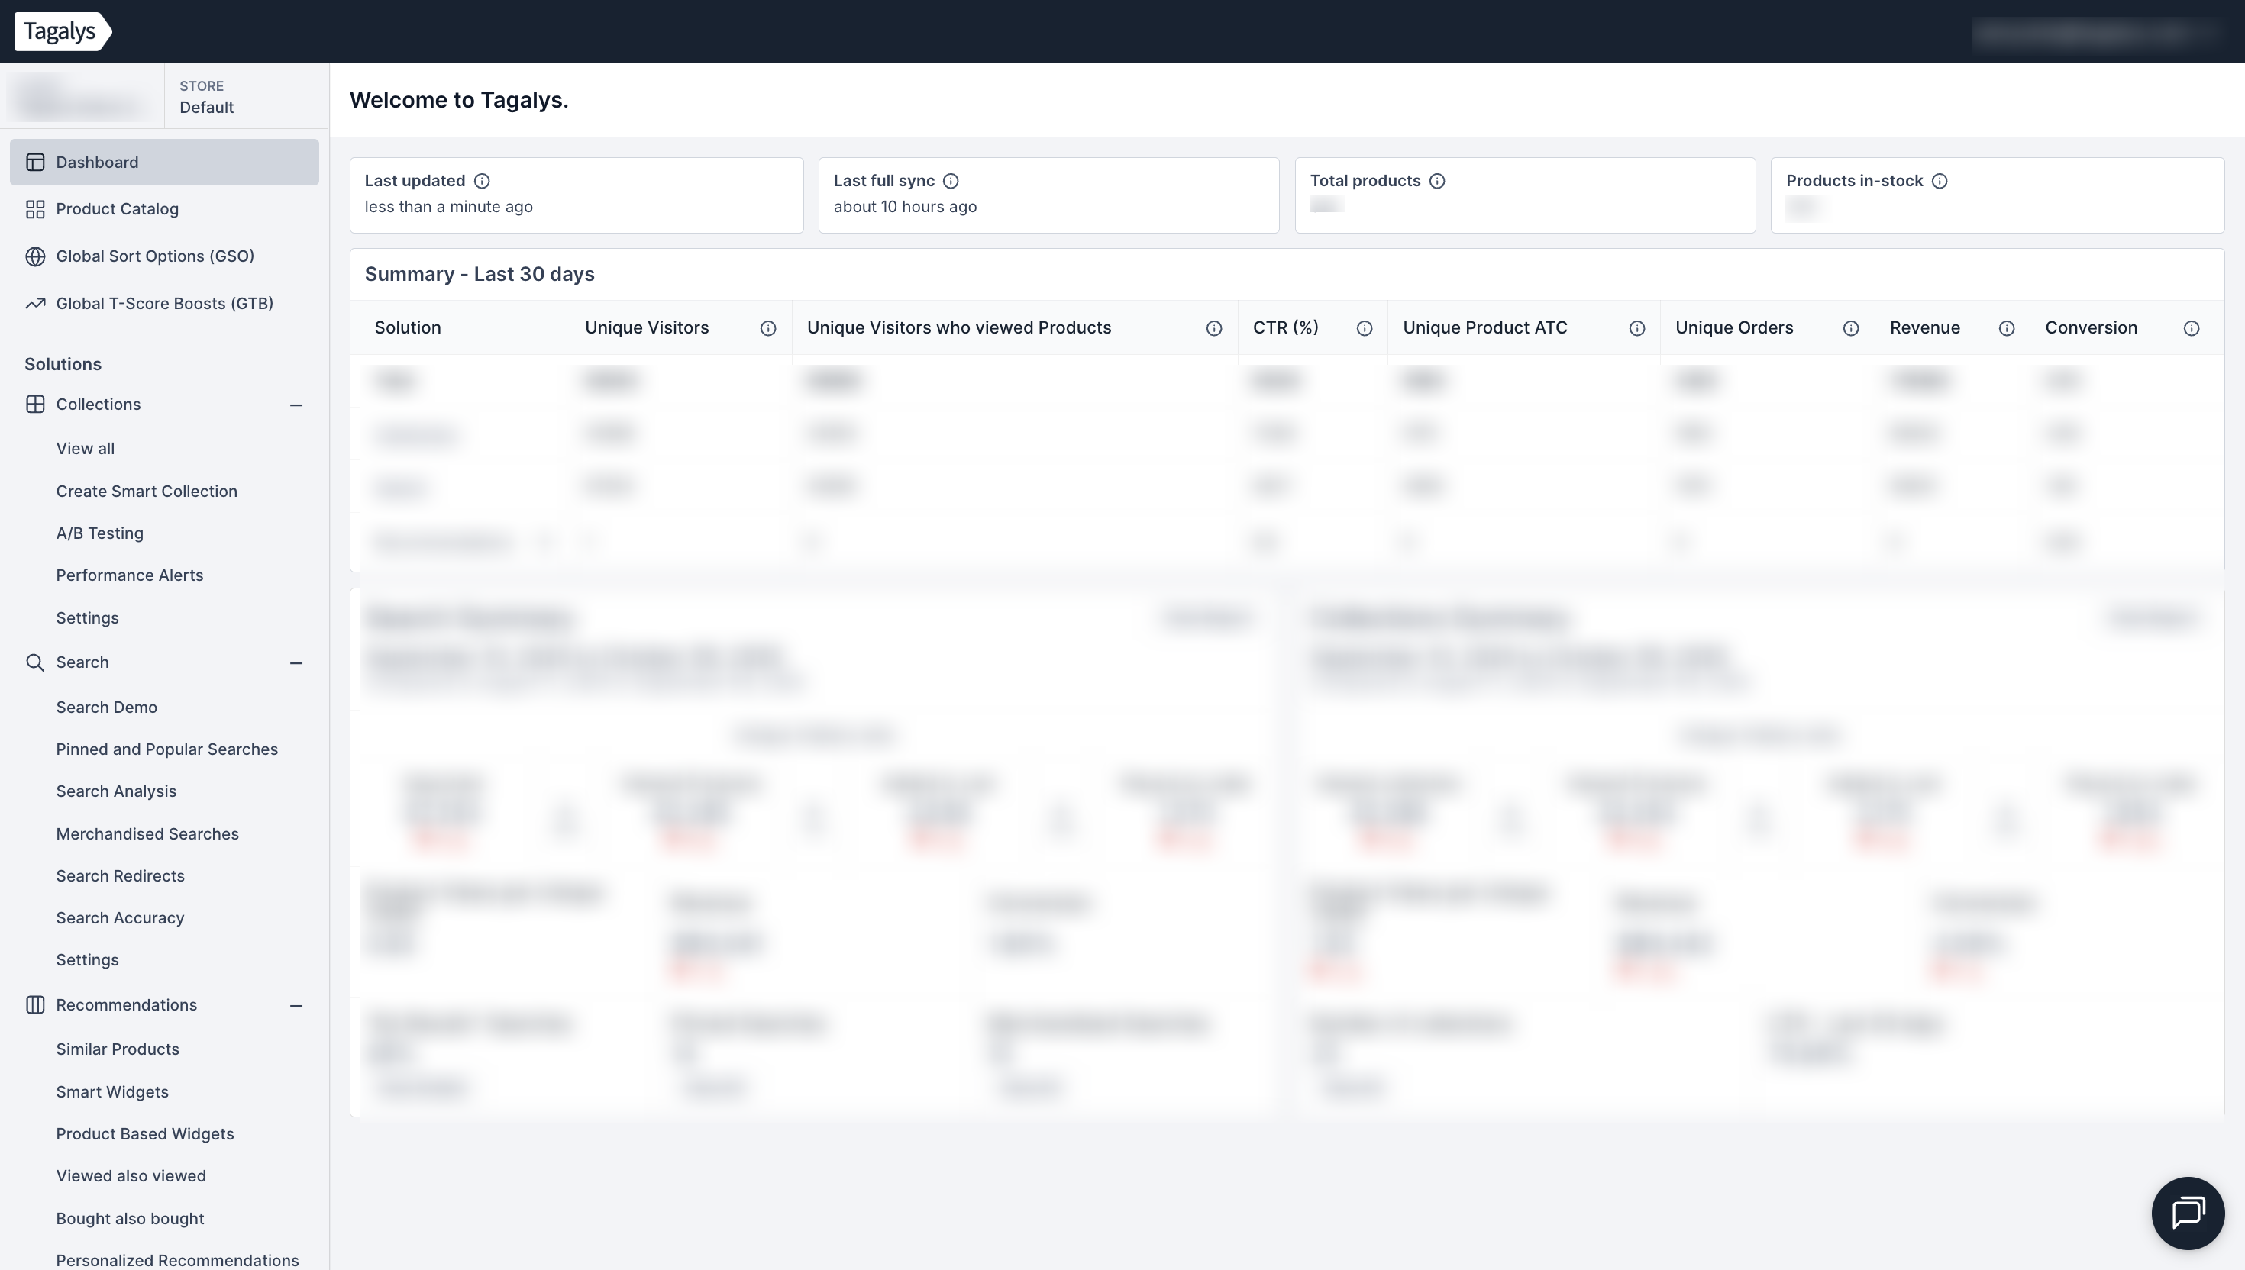This screenshot has width=2245, height=1270.
Task: Click the Unique Visitors column info icon
Action: pos(768,328)
